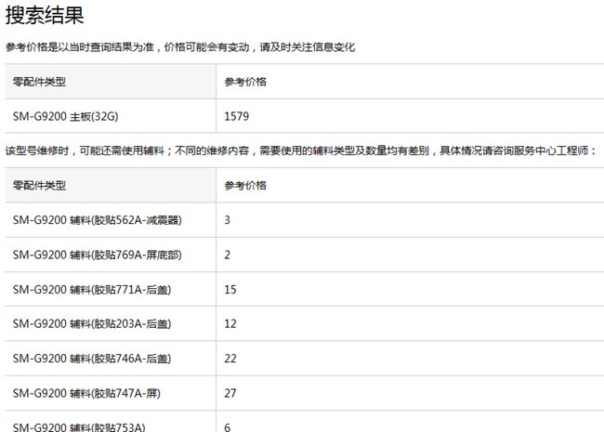
Task: Select the 1579 price cell
Action: tap(237, 117)
